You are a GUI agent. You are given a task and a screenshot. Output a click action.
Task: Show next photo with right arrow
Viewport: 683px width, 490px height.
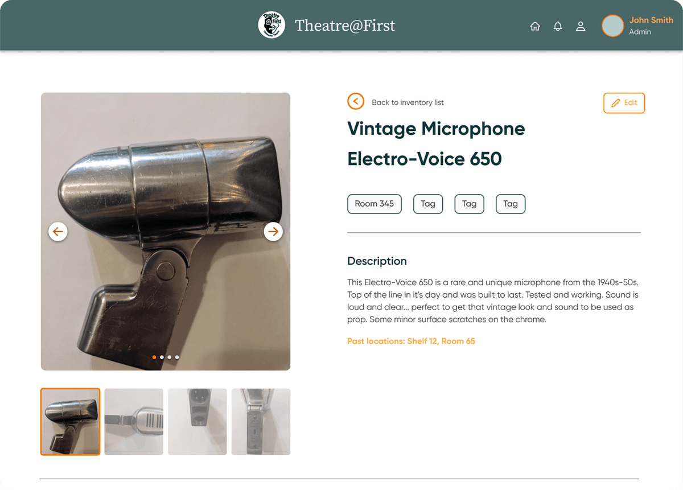273,232
